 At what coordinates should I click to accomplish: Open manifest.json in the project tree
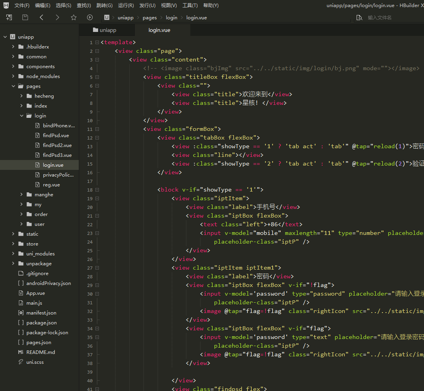[41, 313]
